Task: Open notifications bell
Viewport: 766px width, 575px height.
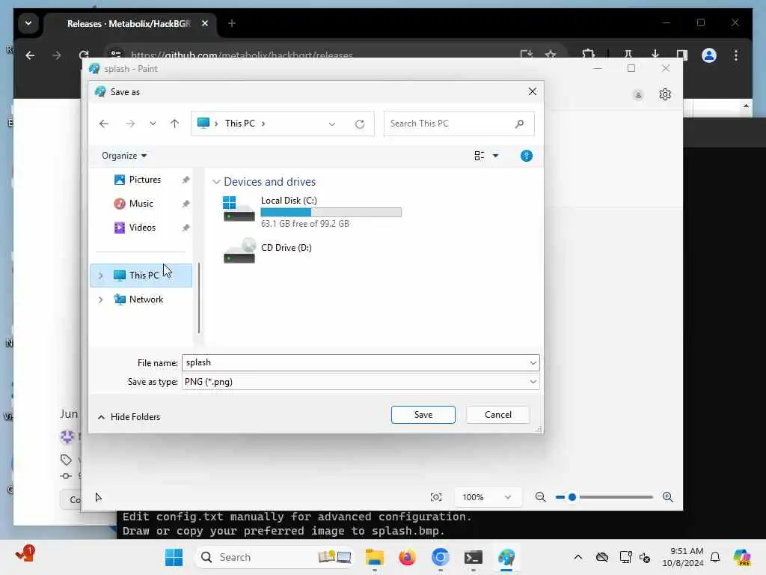Action: point(715,557)
